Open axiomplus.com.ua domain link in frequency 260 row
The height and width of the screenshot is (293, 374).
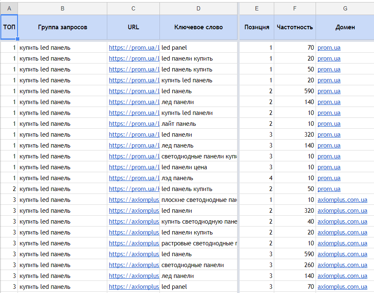pos(342,265)
